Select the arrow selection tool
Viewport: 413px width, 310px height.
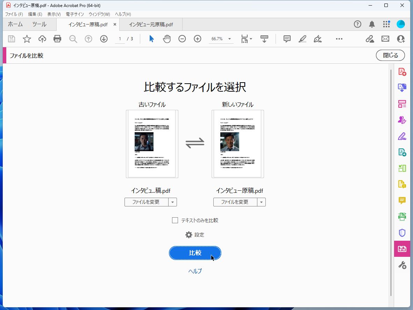[151, 39]
